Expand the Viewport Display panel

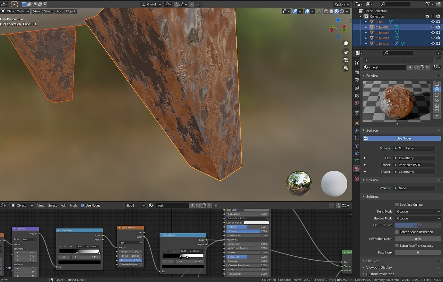click(379, 268)
